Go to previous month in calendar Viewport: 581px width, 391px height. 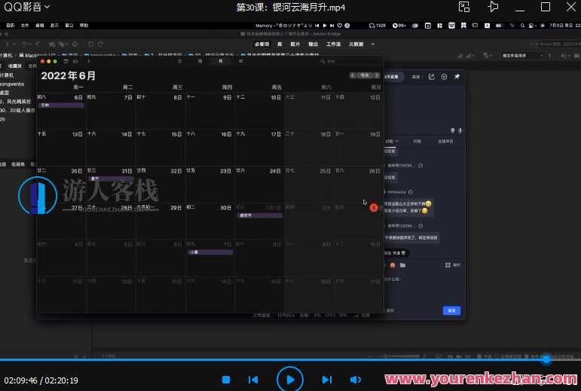coord(353,75)
